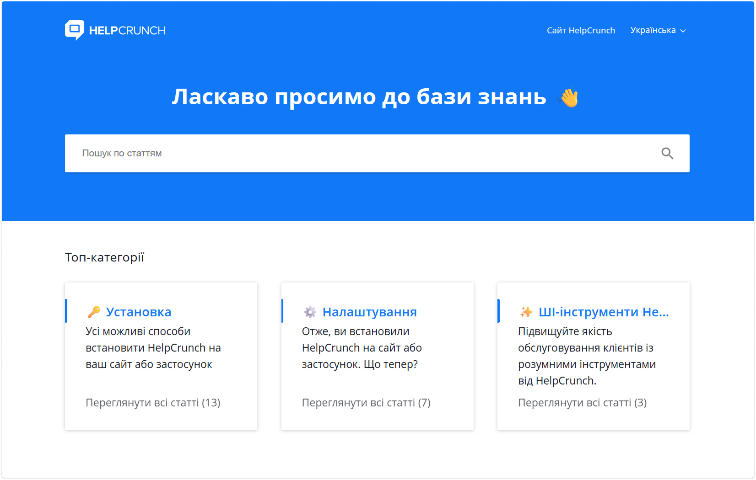Viewport: 756px width, 480px height.
Task: Expand the truncated ШІ-інструменти category title
Action: click(604, 312)
